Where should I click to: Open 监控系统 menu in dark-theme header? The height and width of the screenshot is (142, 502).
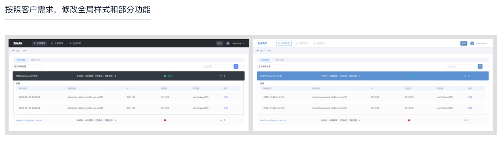point(75,43)
